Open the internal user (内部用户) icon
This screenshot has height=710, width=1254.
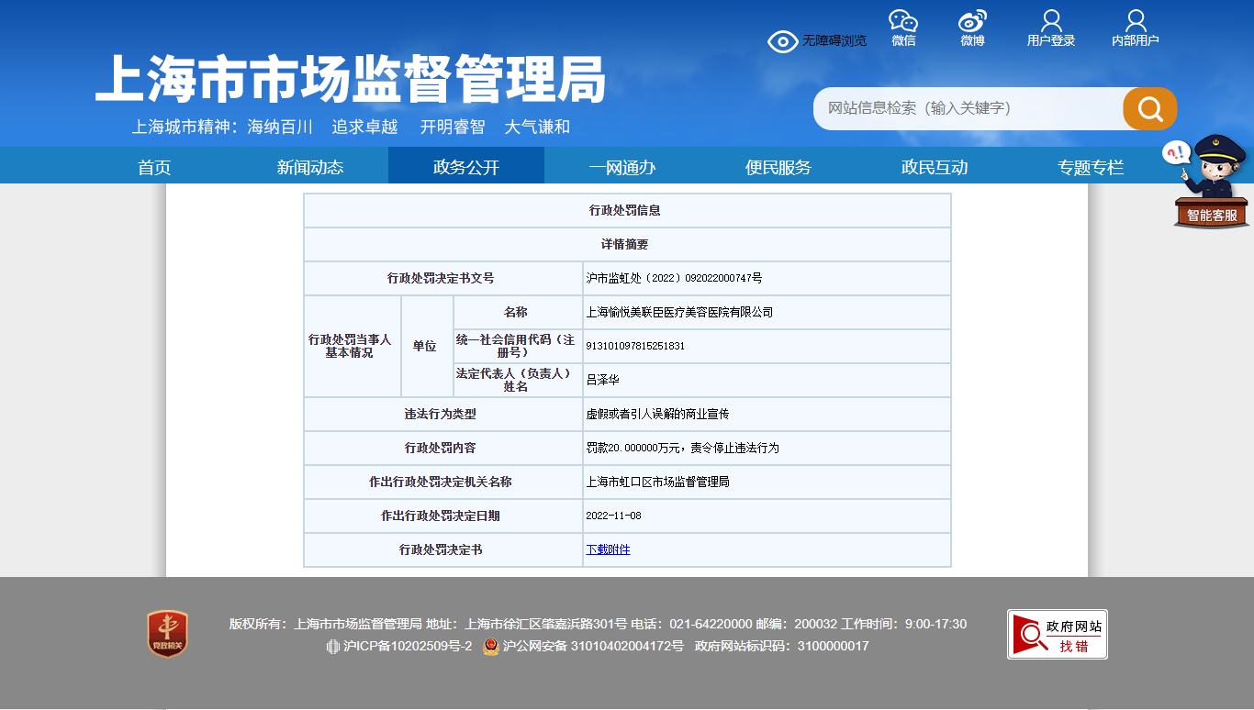[x=1136, y=22]
